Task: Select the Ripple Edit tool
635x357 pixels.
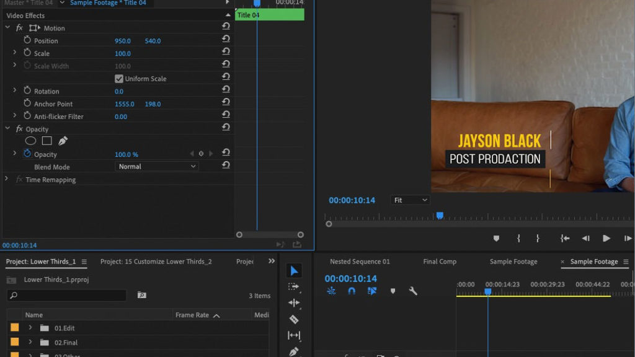Action: point(294,302)
